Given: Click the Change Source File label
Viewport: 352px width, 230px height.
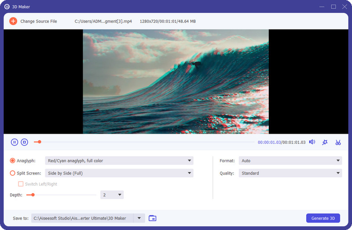Looking at the screenshot, I should tap(39, 21).
